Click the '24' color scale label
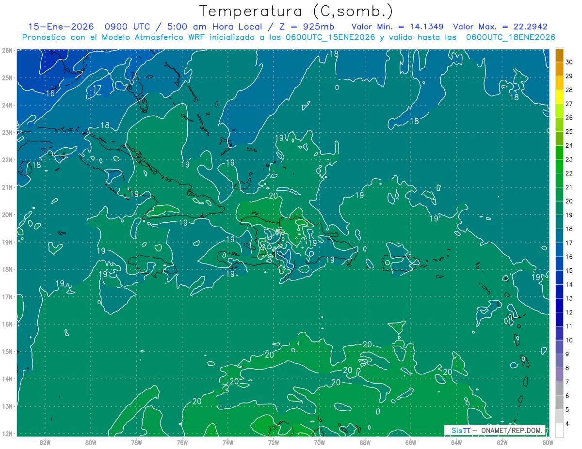This screenshot has height=449, width=582. tap(569, 145)
